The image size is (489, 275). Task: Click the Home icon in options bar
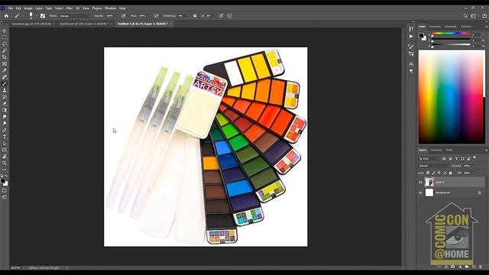pos(6,15)
